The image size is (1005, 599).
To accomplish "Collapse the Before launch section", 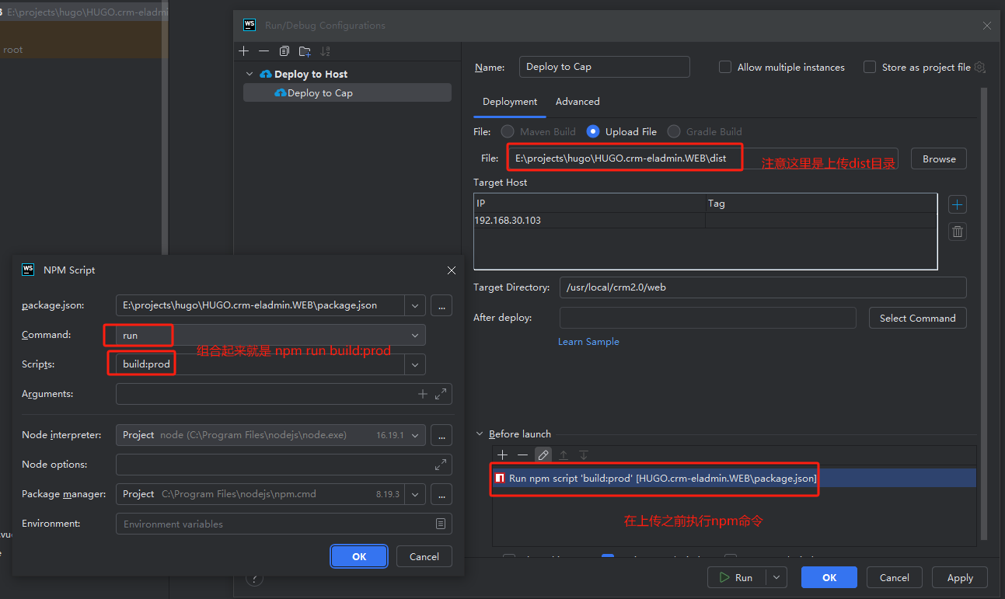I will tap(479, 434).
